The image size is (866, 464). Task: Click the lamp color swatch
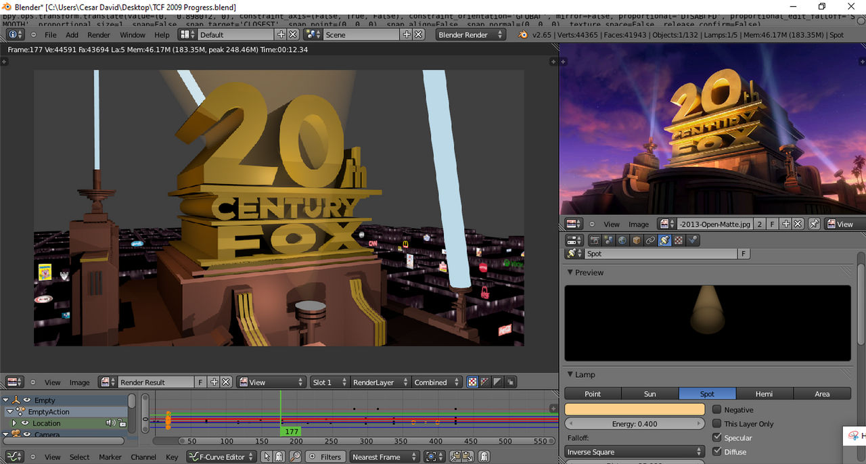635,409
